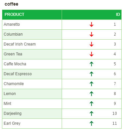Click the green up arrow for Earl Grey

92,123
